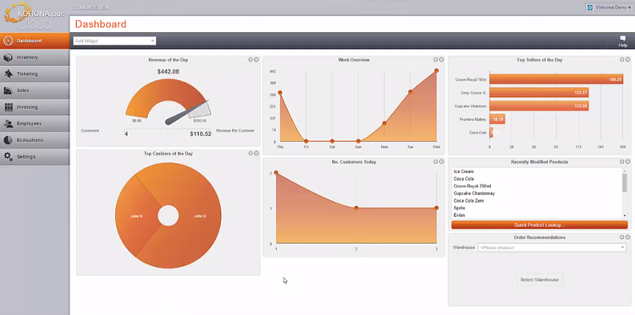The width and height of the screenshot is (635, 315).
Task: Open Settings in the sidebar
Action: [x=35, y=157]
